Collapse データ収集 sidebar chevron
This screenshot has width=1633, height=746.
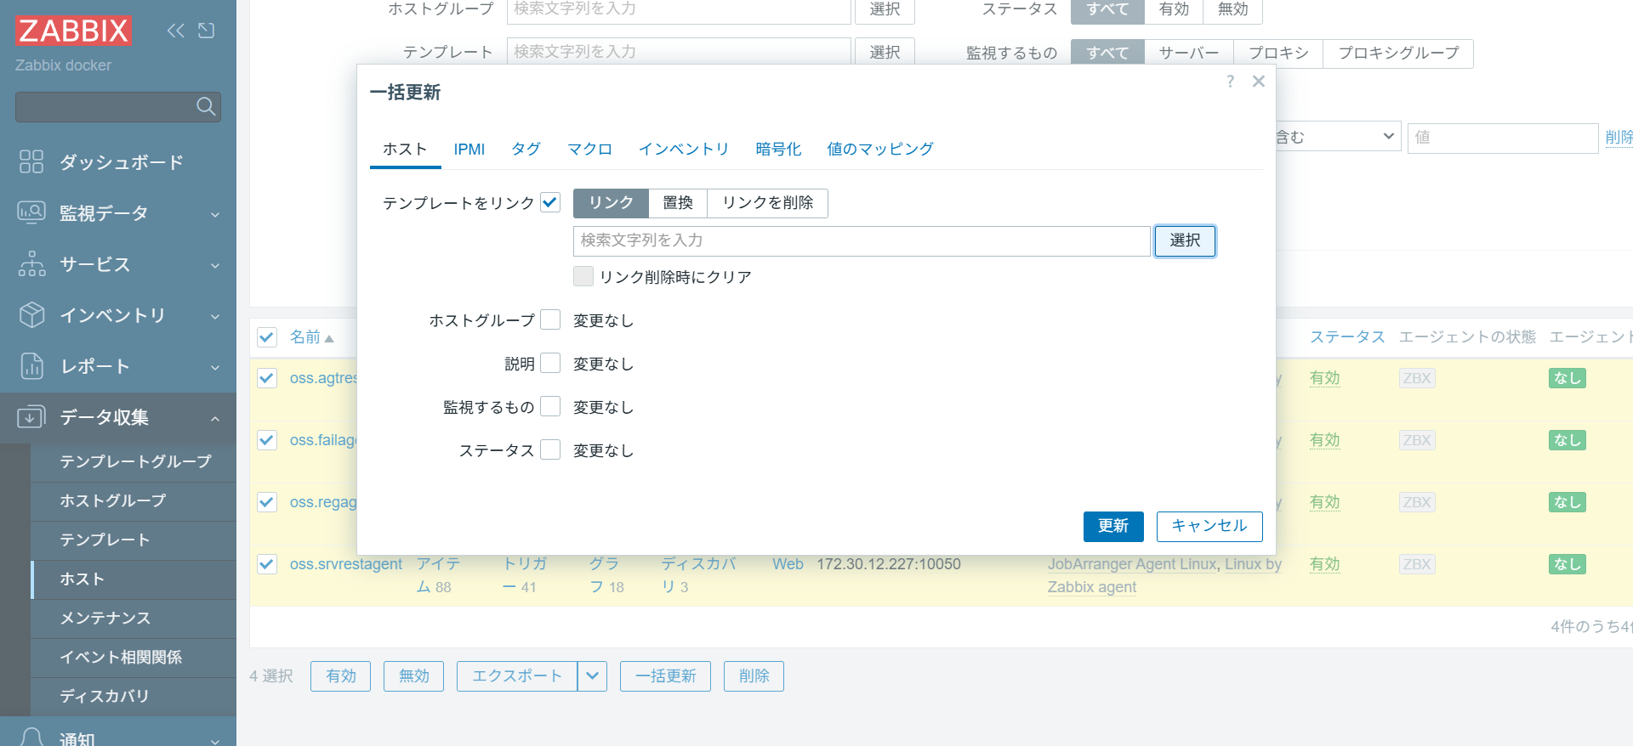click(215, 418)
